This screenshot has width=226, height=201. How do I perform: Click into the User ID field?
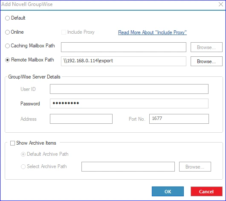tap(129, 89)
